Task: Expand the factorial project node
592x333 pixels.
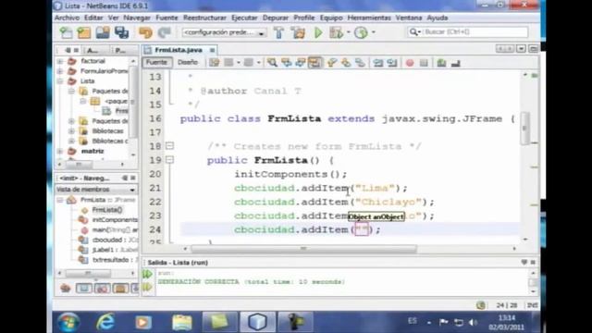Action: coord(60,61)
